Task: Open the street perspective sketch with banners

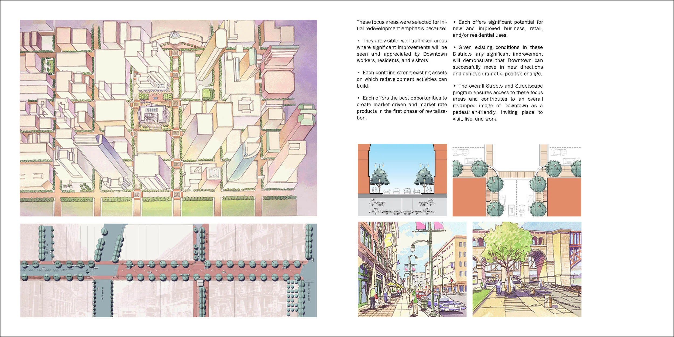Action: 412,269
